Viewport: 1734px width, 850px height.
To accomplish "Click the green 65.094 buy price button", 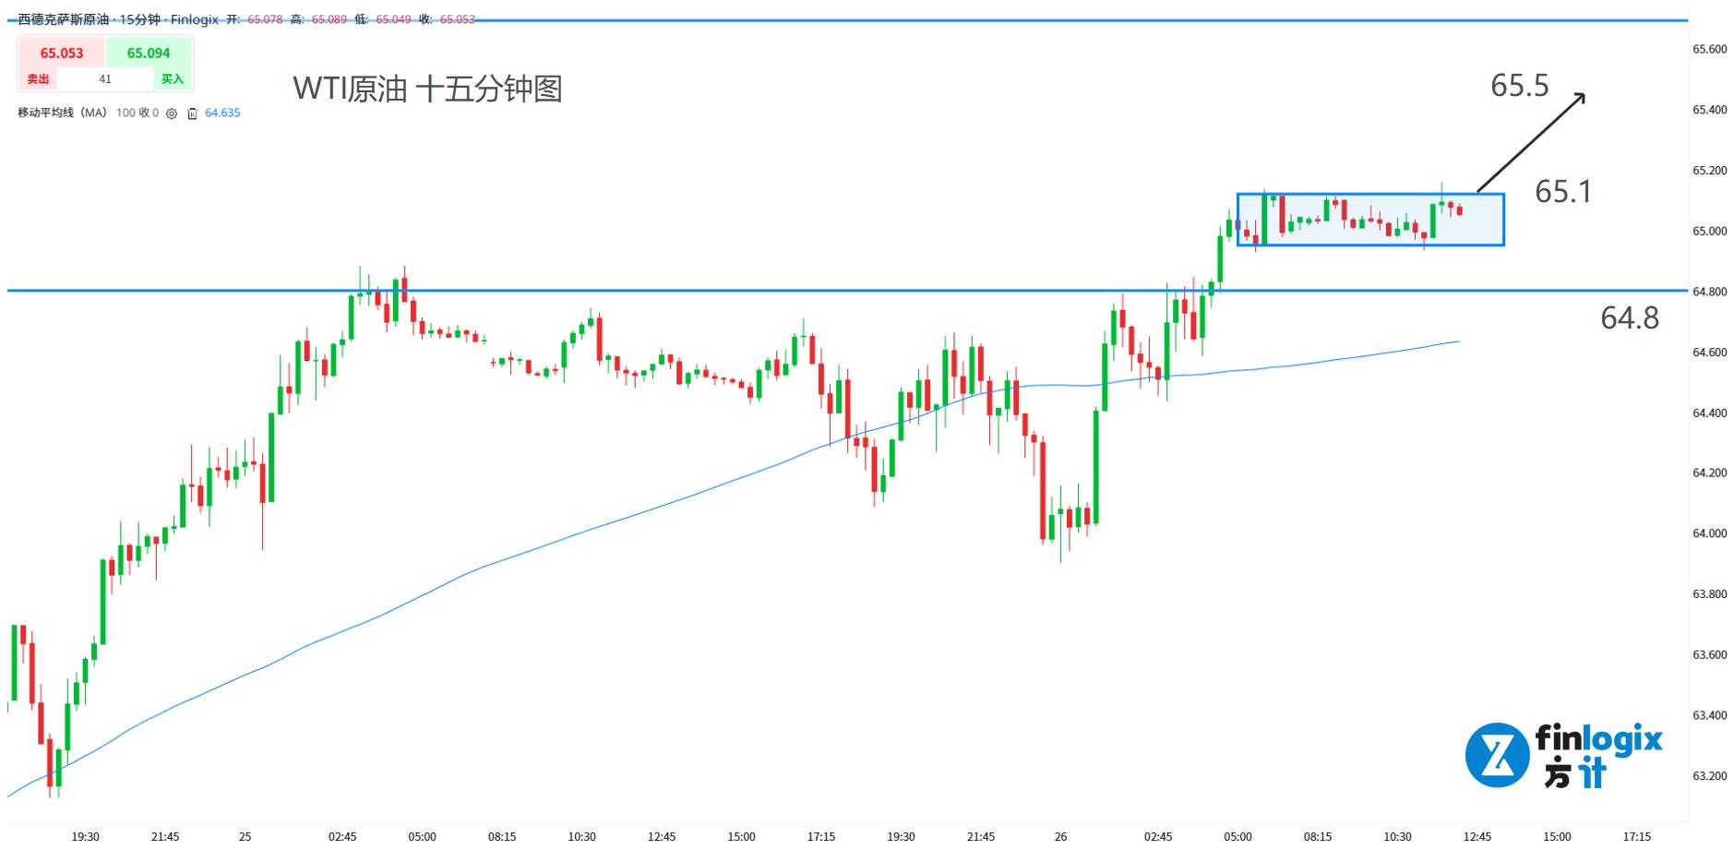I will (149, 54).
